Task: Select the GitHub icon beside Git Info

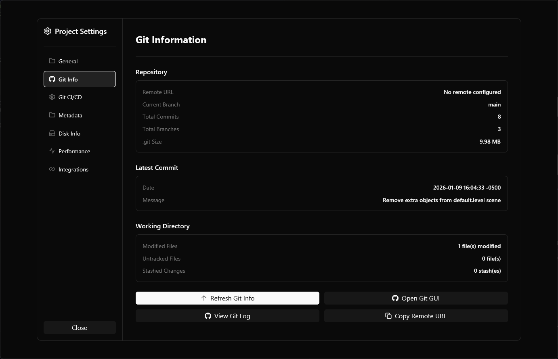Action: [52, 79]
